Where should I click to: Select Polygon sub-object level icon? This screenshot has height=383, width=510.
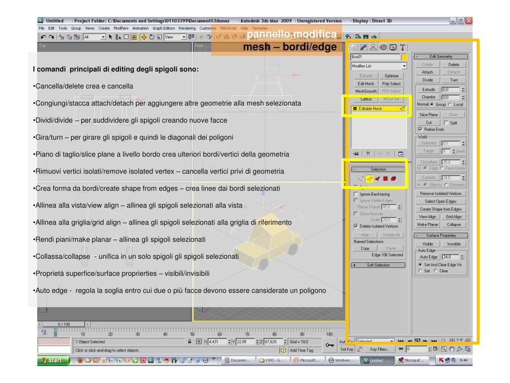(x=385, y=179)
